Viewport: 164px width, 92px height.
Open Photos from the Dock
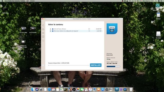point(78,89)
